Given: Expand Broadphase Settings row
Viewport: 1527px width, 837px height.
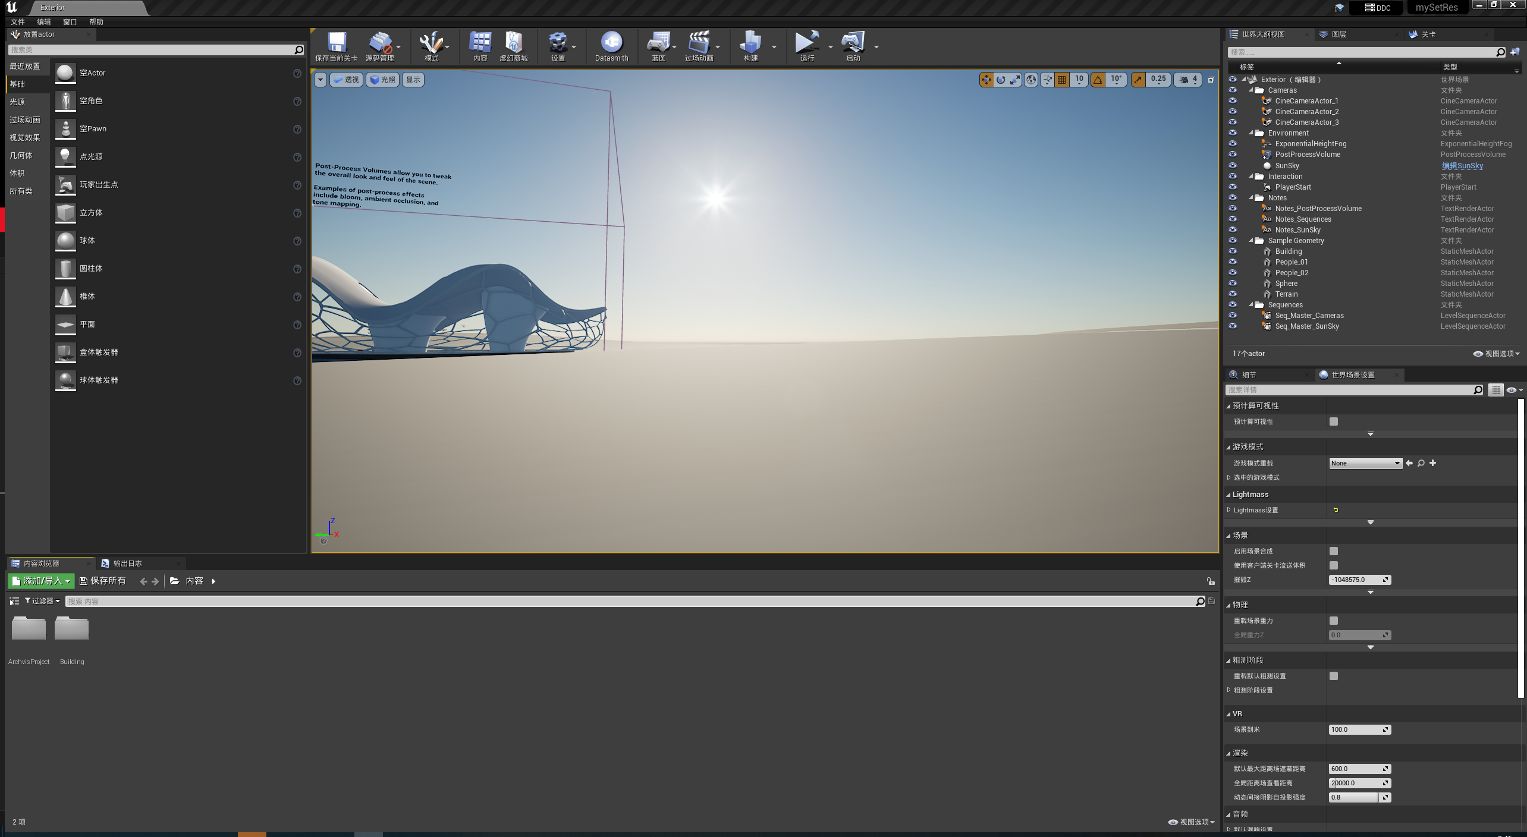Looking at the screenshot, I should tap(1229, 690).
